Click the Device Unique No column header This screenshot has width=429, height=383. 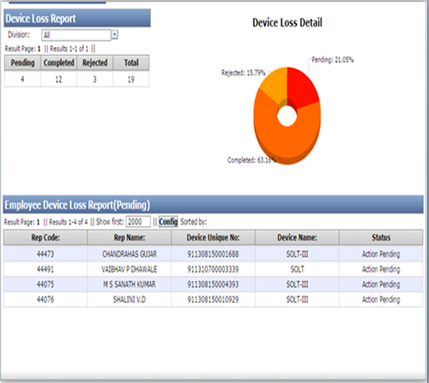[213, 237]
